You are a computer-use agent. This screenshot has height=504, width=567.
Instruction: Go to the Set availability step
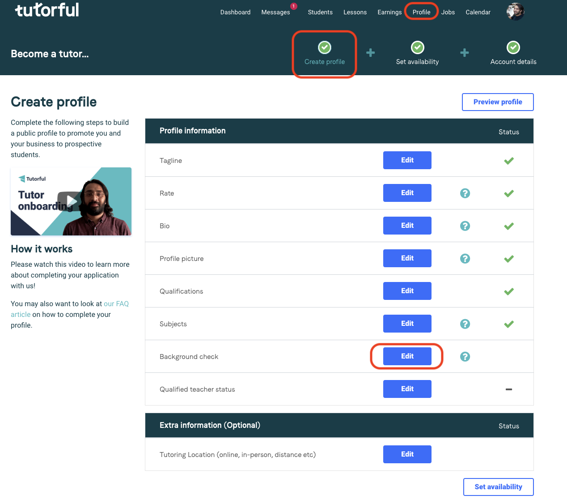[417, 54]
